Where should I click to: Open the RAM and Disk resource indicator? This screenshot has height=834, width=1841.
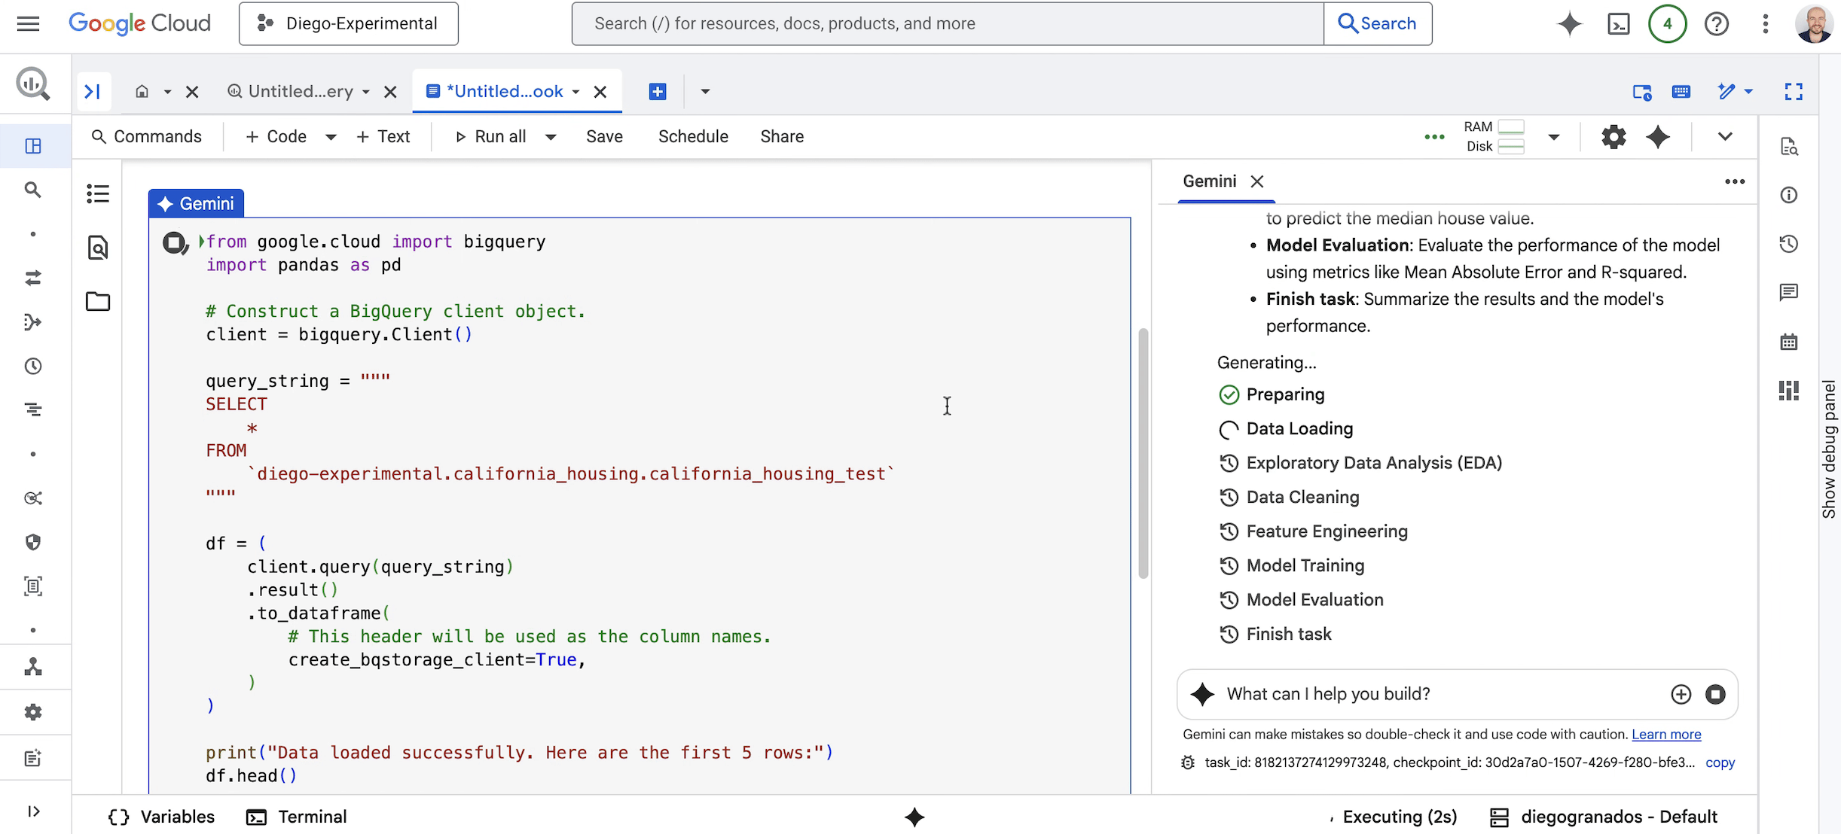coord(1494,136)
